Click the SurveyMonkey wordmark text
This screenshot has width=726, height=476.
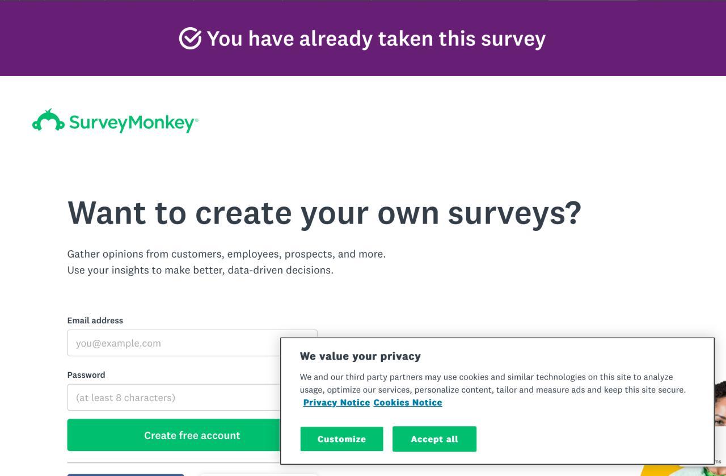pyautogui.click(x=133, y=123)
